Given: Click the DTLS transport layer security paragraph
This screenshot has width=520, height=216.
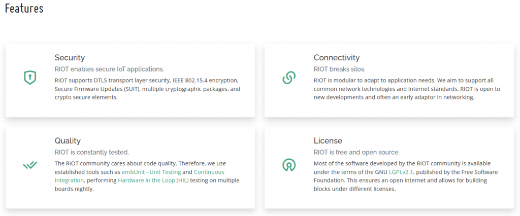Looking at the screenshot, I should pyautogui.click(x=148, y=89).
